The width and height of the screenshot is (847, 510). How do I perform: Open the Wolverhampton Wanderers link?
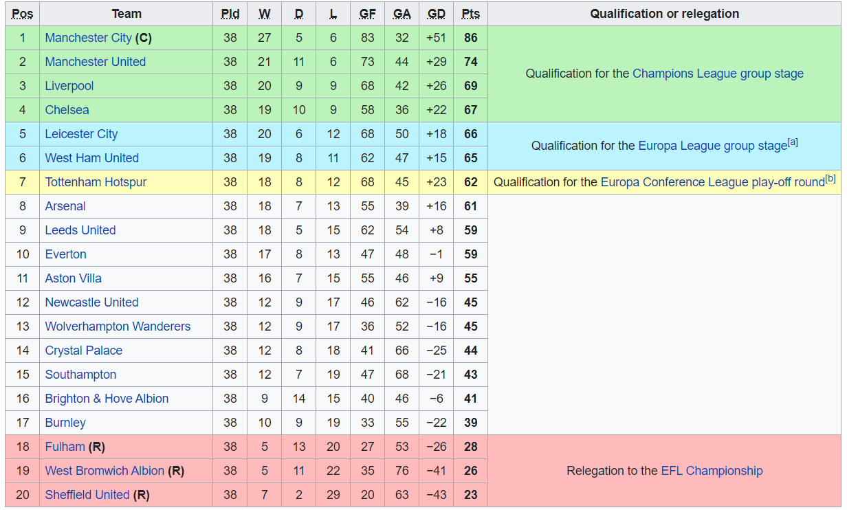(118, 326)
